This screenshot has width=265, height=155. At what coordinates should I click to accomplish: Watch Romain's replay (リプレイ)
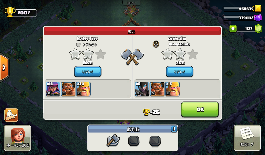point(180,72)
